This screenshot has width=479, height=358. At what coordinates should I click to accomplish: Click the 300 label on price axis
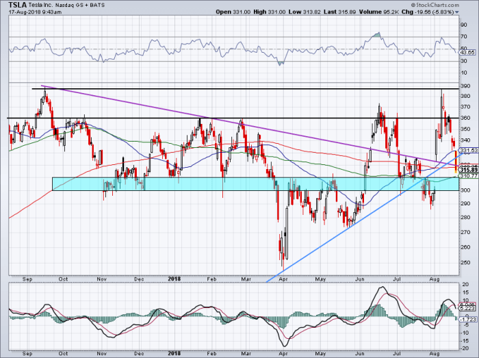[465, 190]
